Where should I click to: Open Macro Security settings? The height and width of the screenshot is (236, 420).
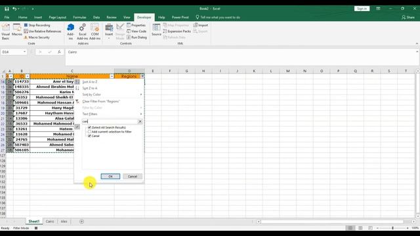(37, 37)
